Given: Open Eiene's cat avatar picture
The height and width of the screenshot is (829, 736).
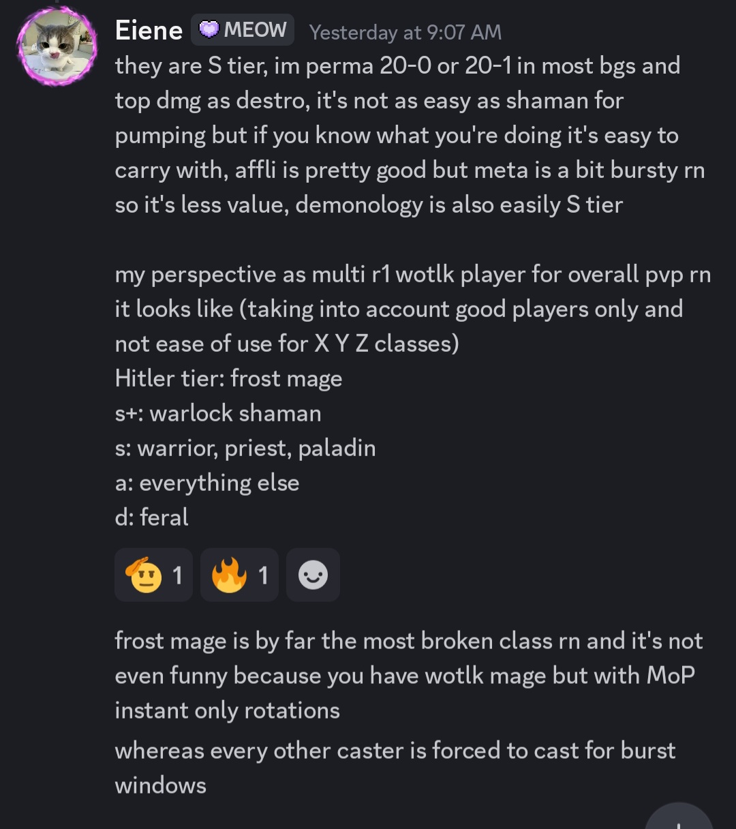Looking at the screenshot, I should click(57, 46).
